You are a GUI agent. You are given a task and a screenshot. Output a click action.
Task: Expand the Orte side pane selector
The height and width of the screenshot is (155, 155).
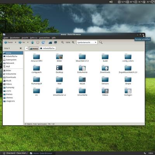[7, 48]
